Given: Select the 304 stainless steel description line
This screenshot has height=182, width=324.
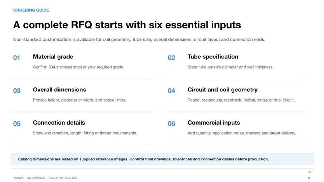Looking at the screenshot, I should click(x=79, y=67).
